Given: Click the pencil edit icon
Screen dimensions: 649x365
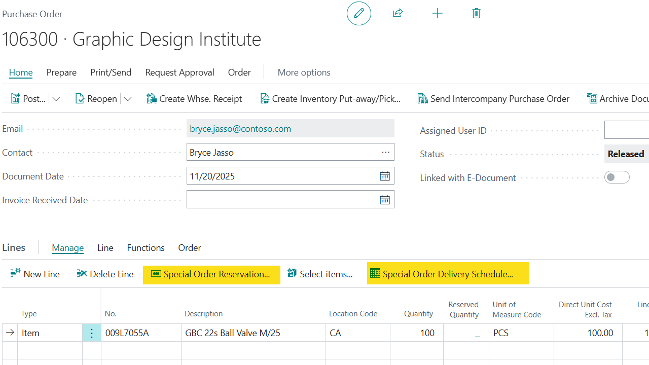Looking at the screenshot, I should tap(359, 14).
